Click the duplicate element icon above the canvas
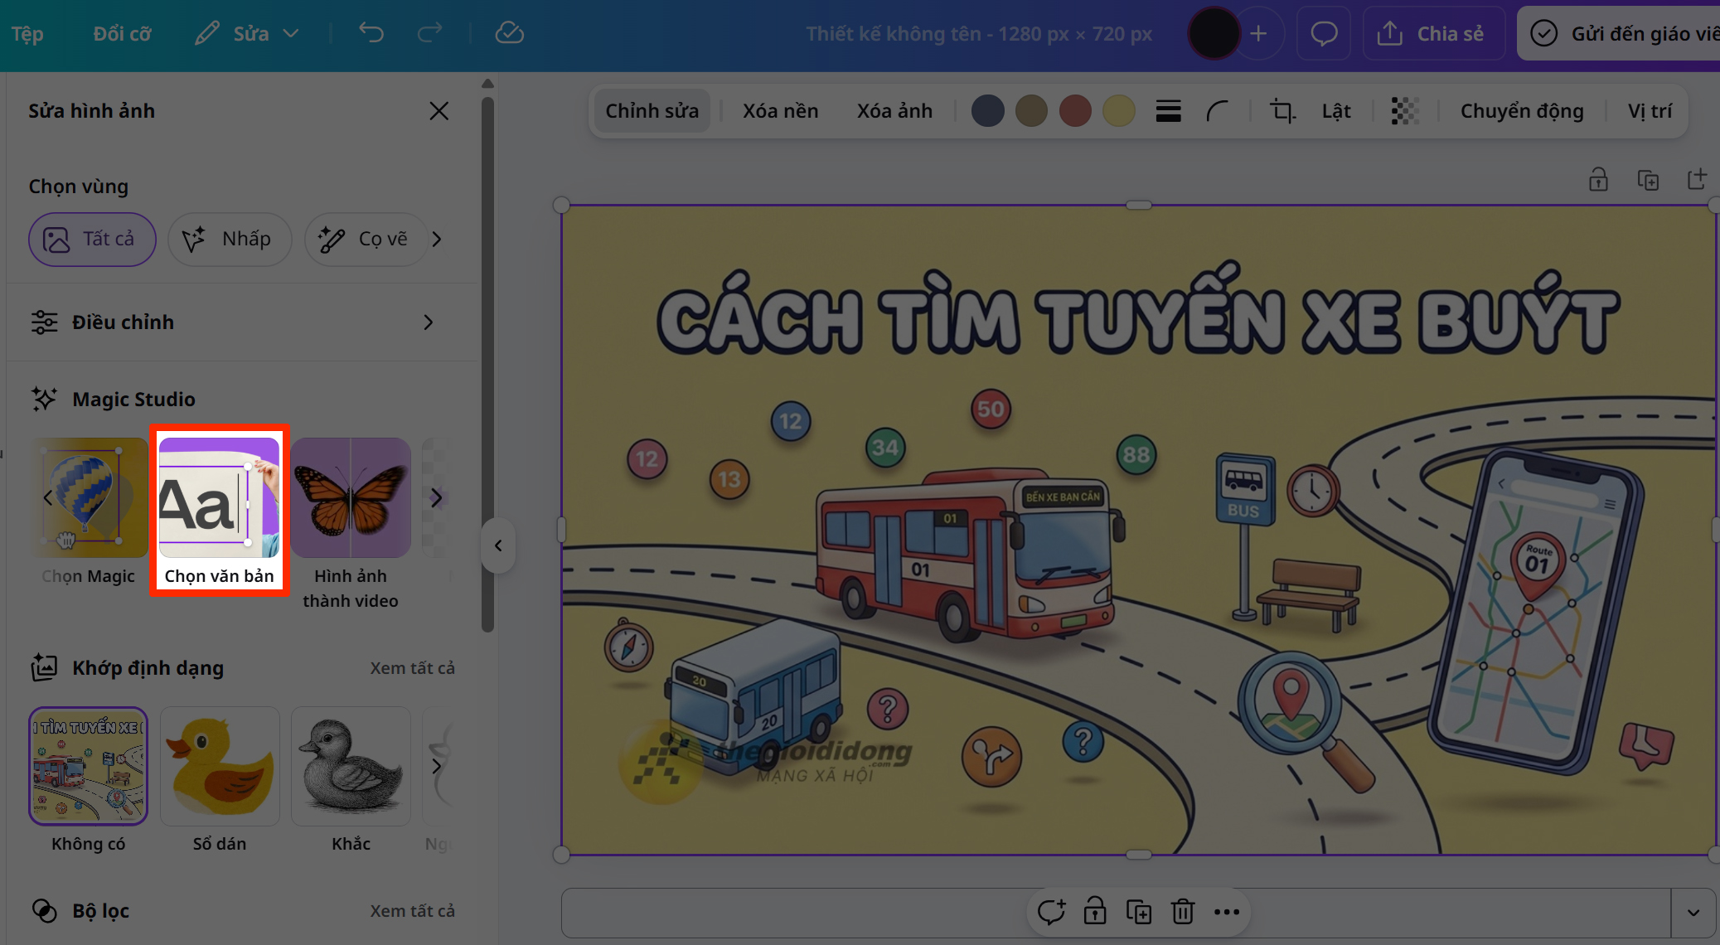The height and width of the screenshot is (945, 1720). [1648, 179]
